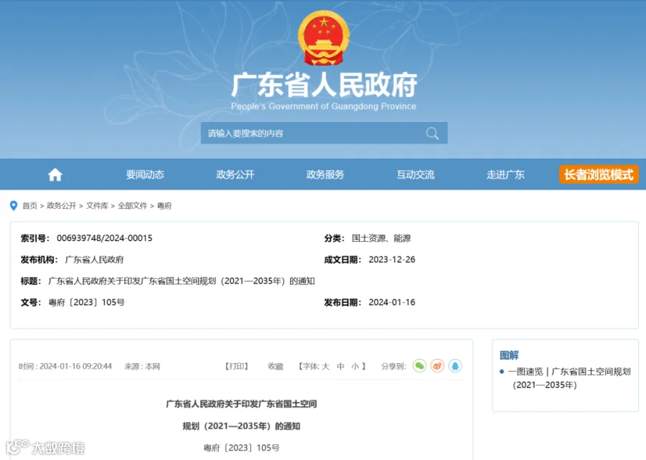Click the 来源: 本网 source text
This screenshot has width=646, height=460.
point(142,366)
